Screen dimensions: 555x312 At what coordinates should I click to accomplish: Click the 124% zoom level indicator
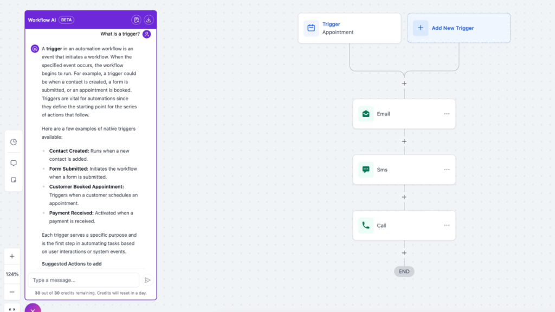(x=11, y=274)
